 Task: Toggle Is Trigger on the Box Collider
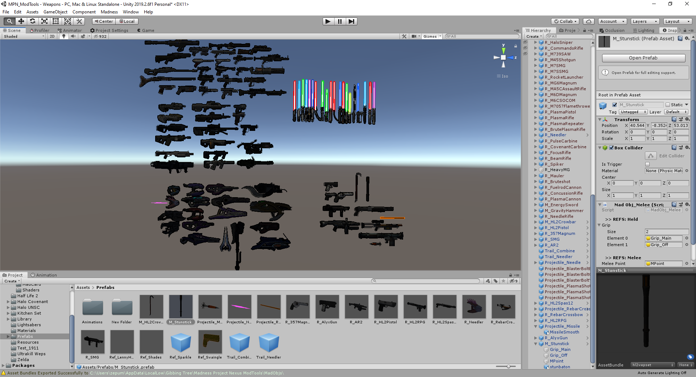pos(648,164)
